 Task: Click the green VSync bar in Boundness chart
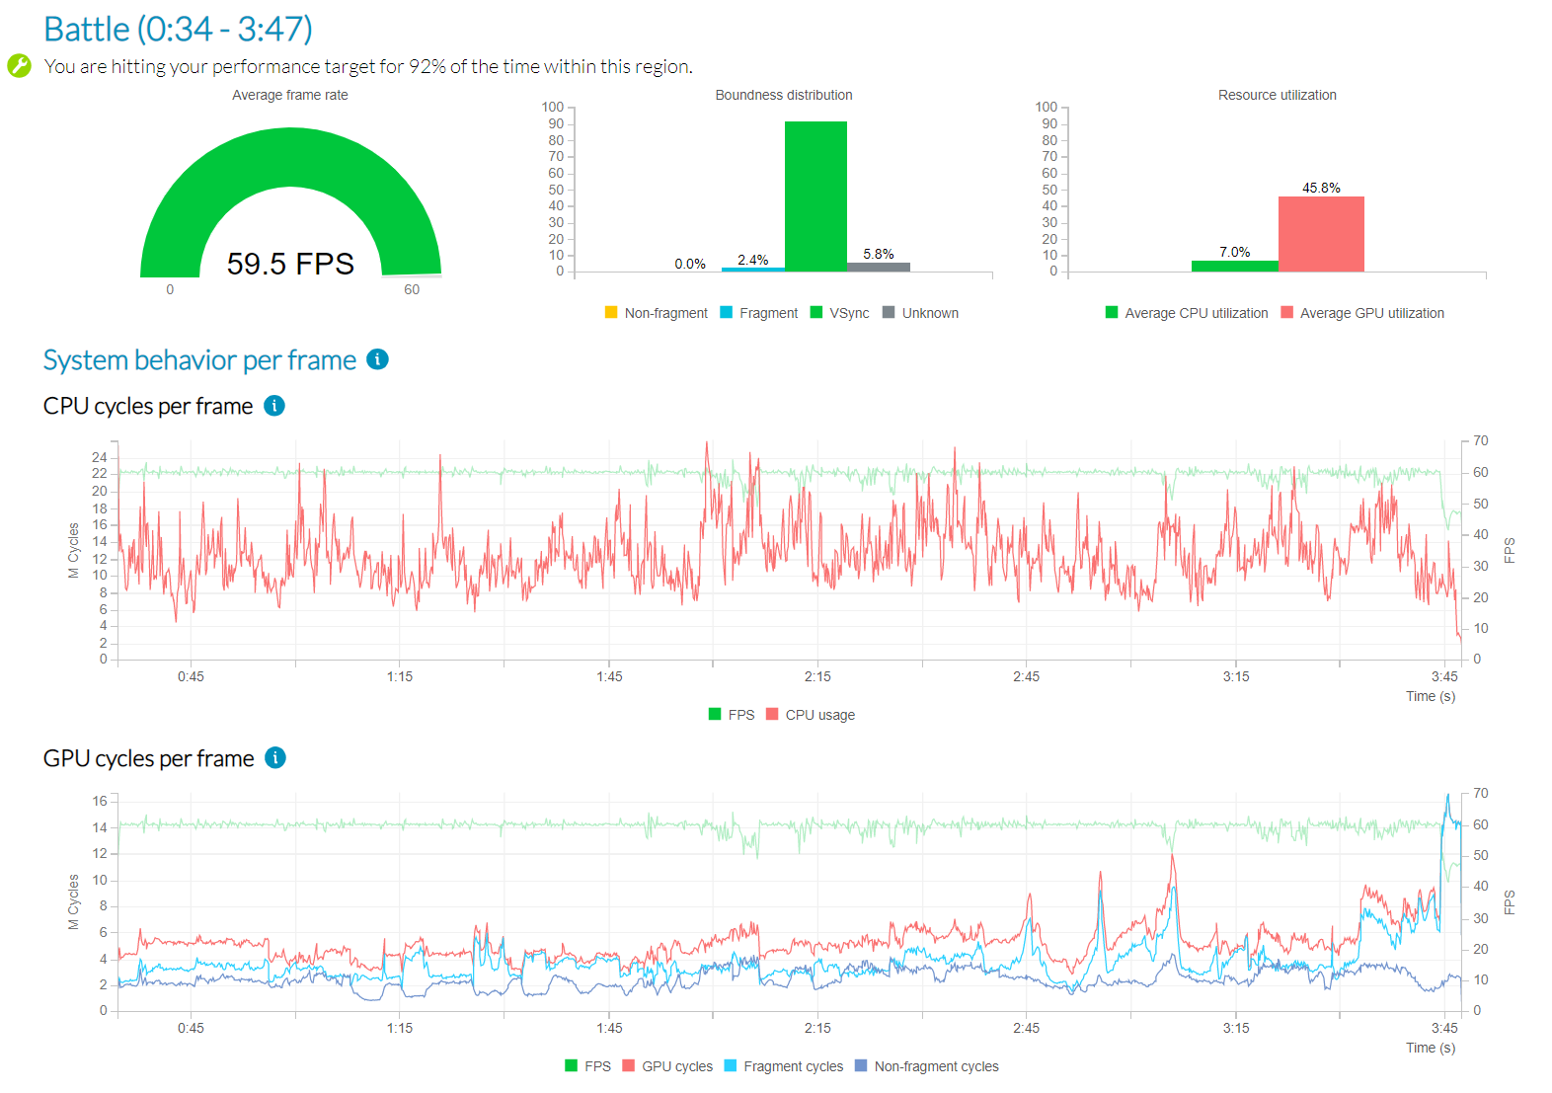click(x=815, y=195)
